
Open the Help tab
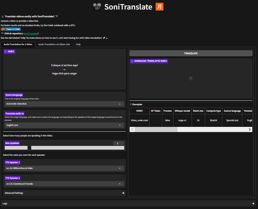tap(78, 44)
